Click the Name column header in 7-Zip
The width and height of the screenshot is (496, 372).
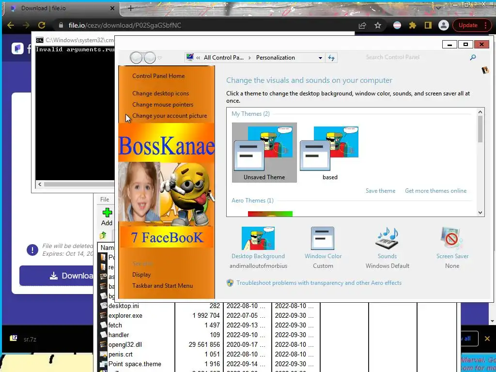pyautogui.click(x=107, y=248)
